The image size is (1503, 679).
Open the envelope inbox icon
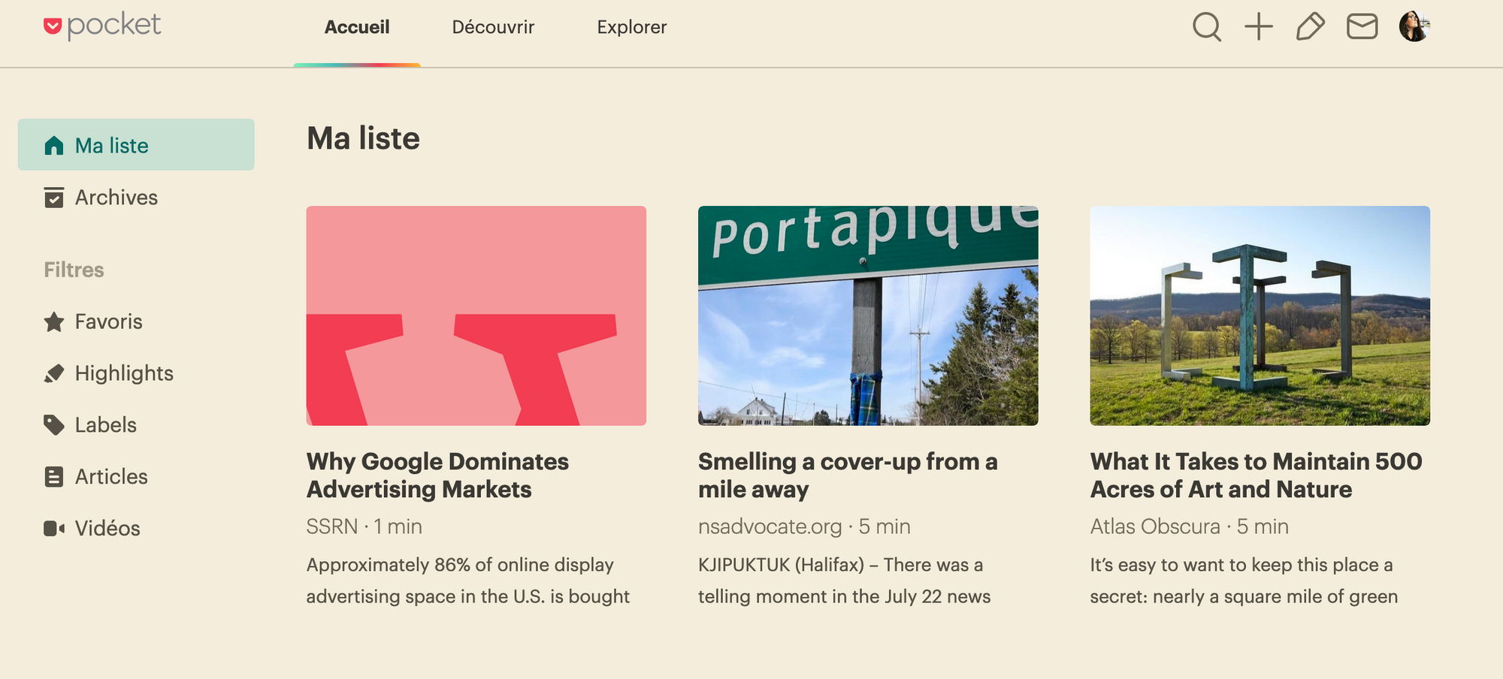coord(1362,26)
